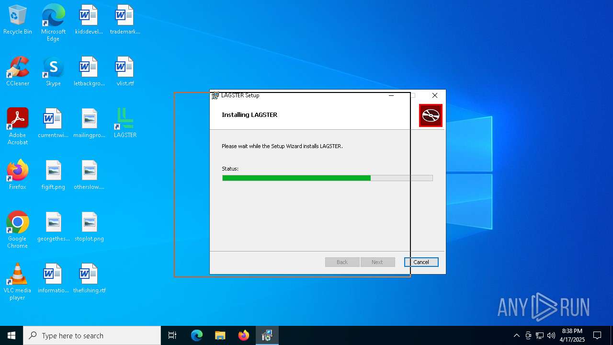Click the disabled Next button
The height and width of the screenshot is (345, 613).
tap(377, 262)
